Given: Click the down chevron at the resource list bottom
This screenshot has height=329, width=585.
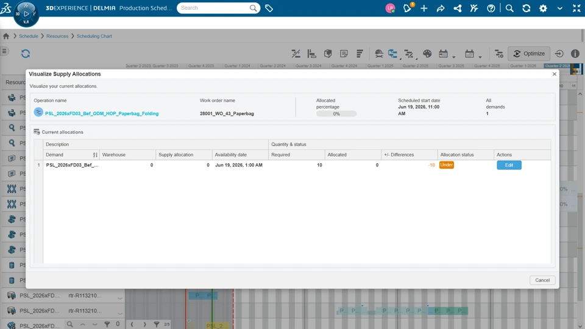Looking at the screenshot, I should (95, 324).
